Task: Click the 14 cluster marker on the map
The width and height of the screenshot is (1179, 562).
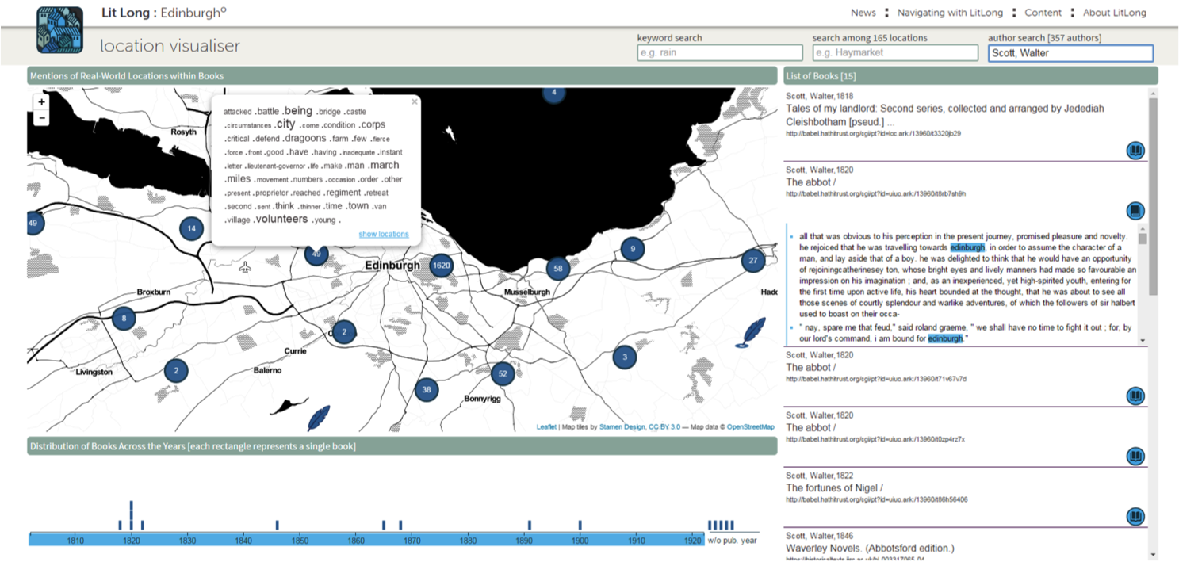Action: pyautogui.click(x=191, y=229)
